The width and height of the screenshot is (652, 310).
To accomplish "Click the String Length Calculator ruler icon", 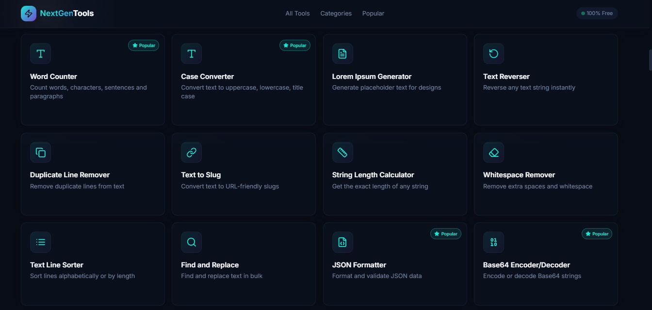I will (x=342, y=152).
